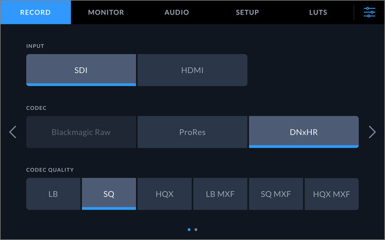Choose HQX codec quality
The height and width of the screenshot is (240, 385).
164,194
